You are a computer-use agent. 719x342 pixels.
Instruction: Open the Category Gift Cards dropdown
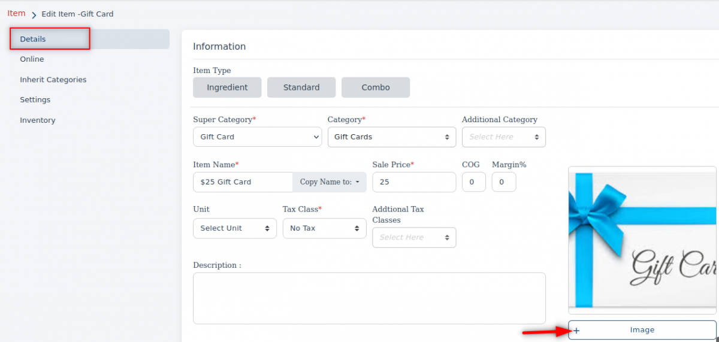point(391,137)
